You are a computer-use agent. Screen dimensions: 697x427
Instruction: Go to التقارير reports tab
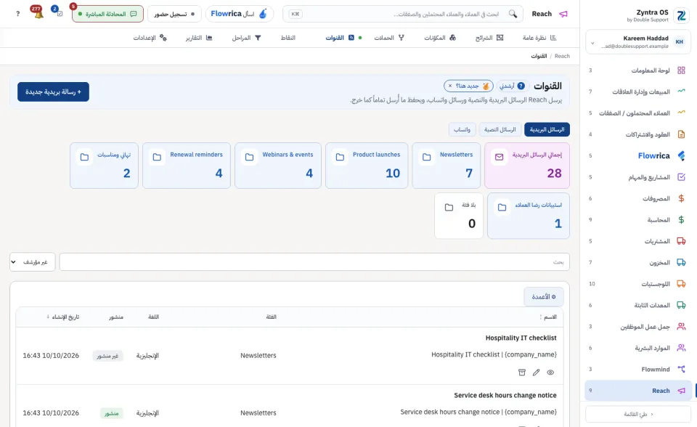(199, 38)
